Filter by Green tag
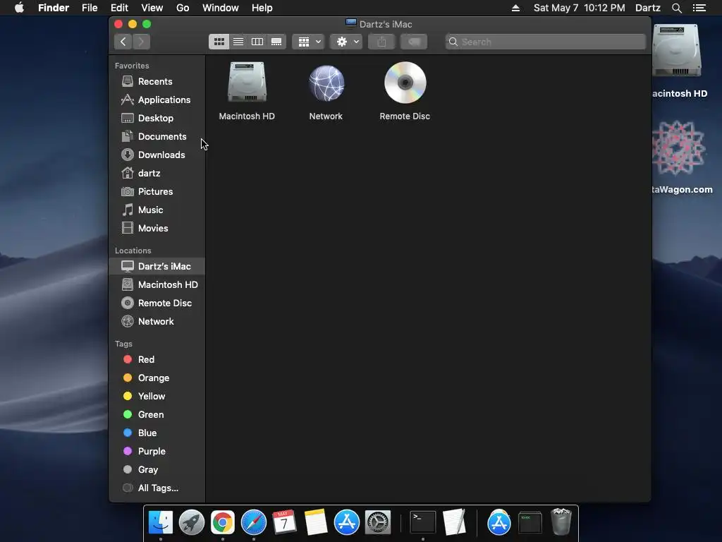 (157, 415)
